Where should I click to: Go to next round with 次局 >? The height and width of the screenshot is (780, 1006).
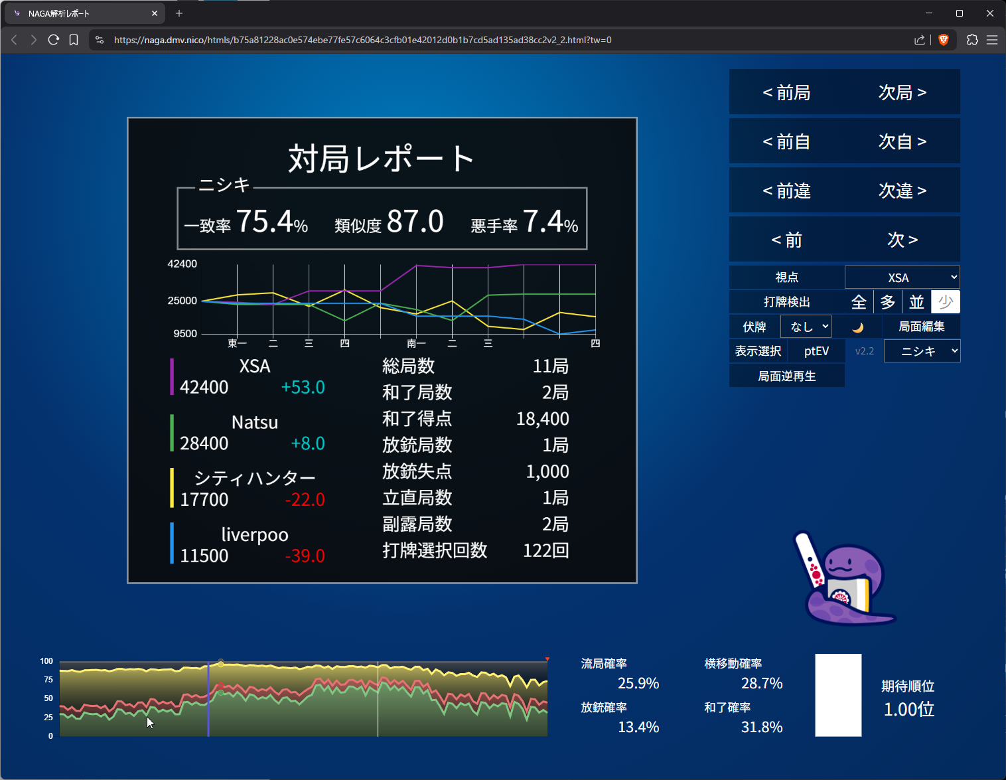click(x=902, y=92)
